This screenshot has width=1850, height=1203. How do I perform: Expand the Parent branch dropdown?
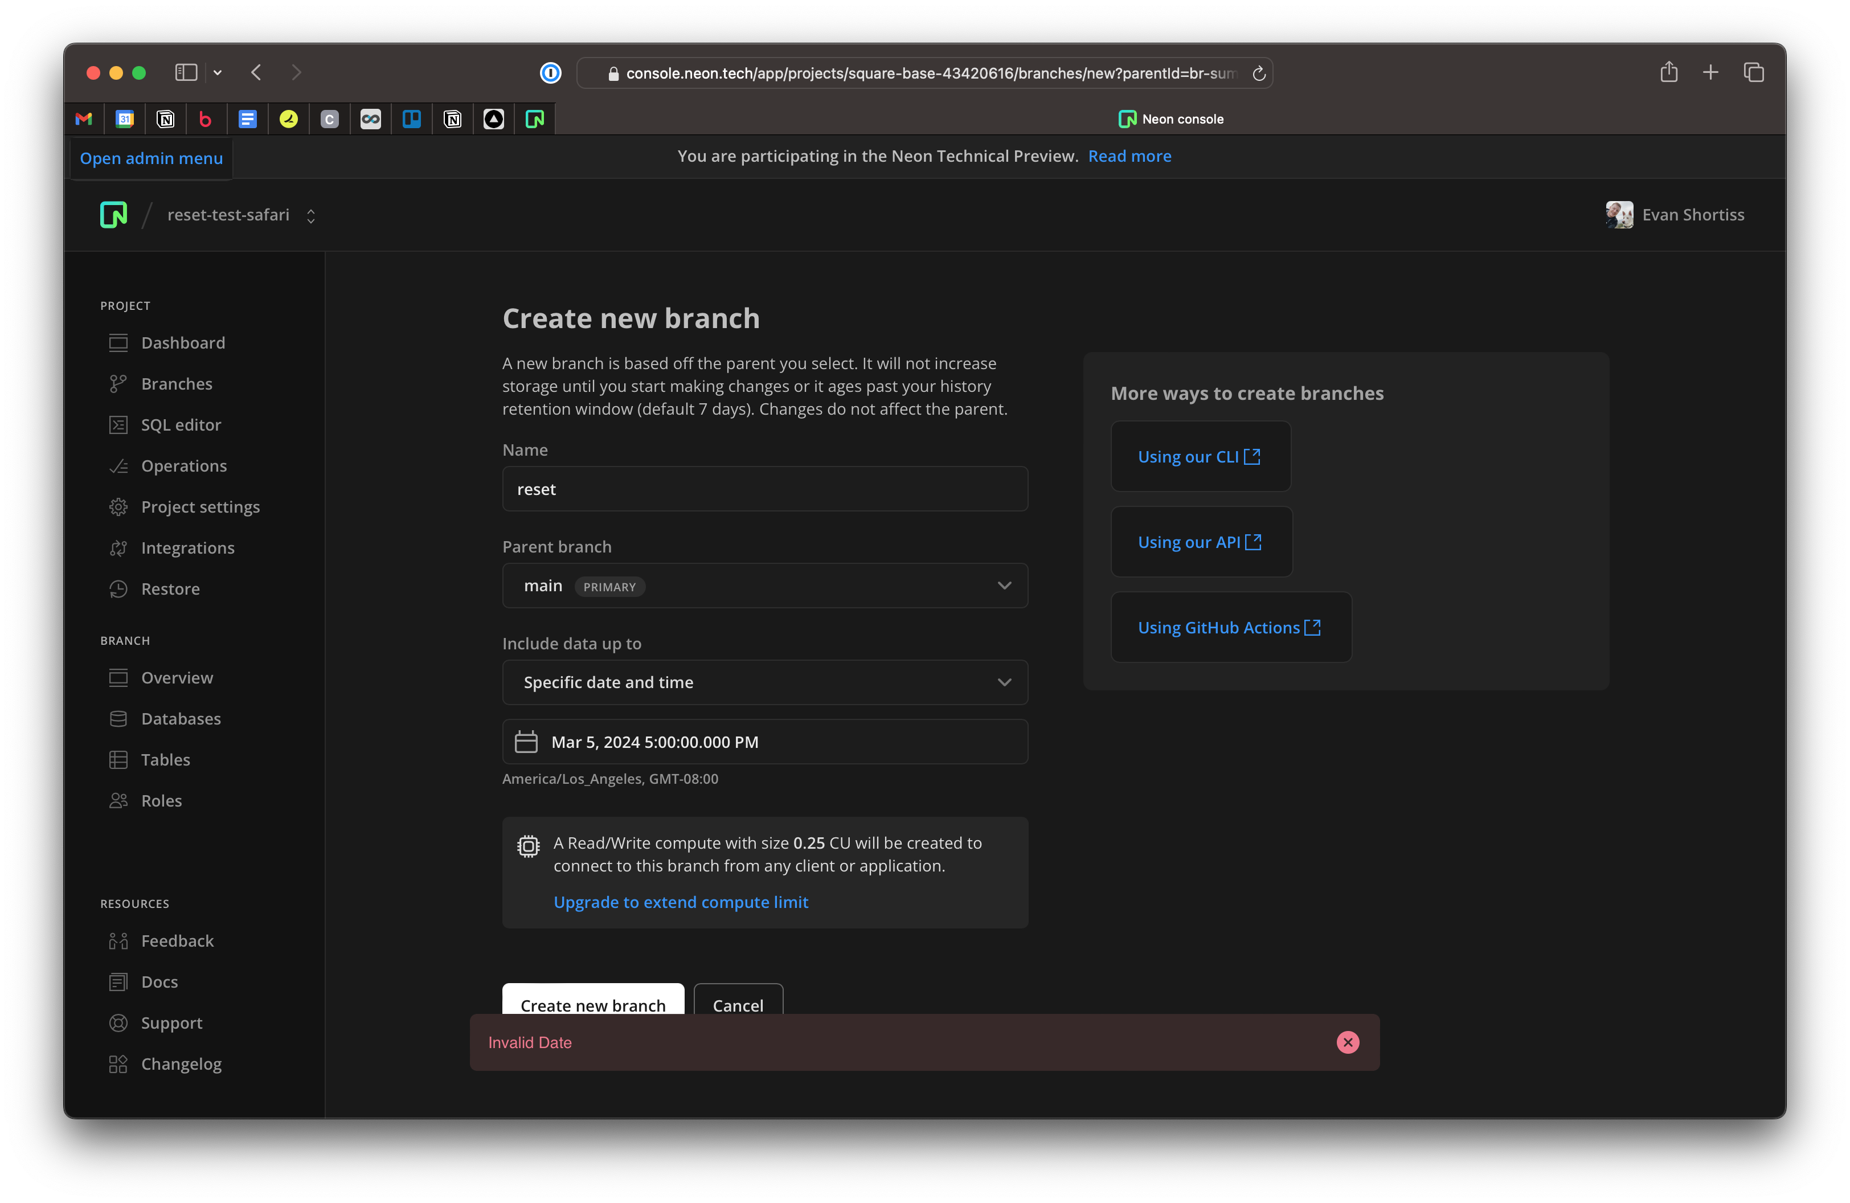coord(765,585)
